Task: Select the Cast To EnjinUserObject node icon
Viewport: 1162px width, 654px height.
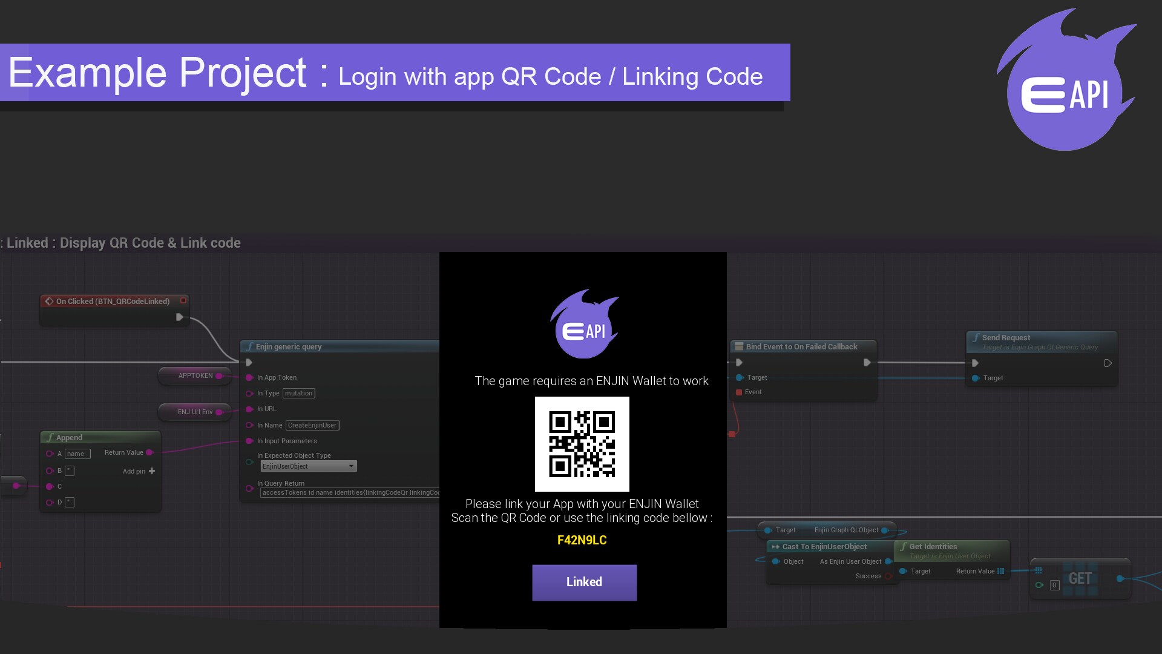Action: click(776, 546)
